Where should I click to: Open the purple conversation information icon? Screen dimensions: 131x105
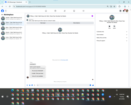coord(92,16)
